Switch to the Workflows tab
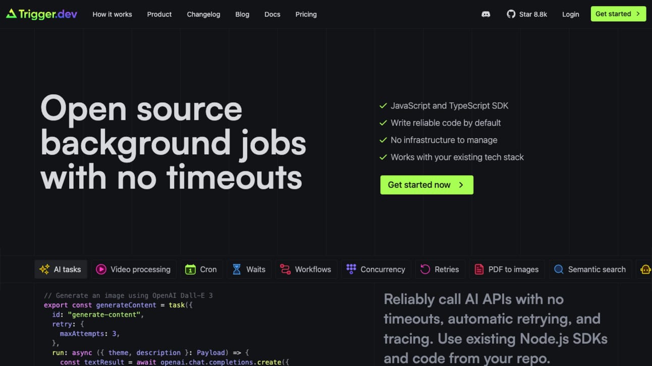Image resolution: width=652 pixels, height=366 pixels. click(306, 269)
